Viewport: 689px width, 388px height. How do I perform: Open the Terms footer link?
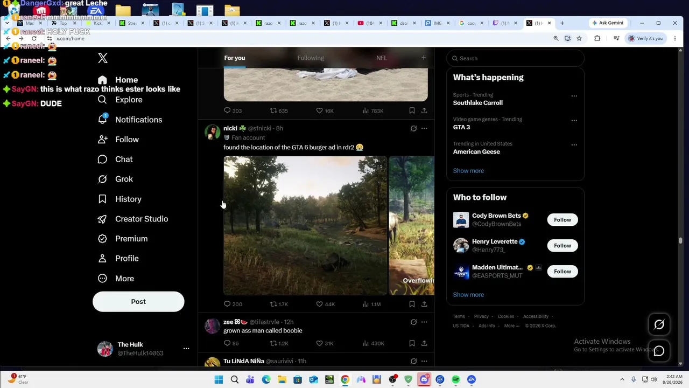click(x=459, y=317)
